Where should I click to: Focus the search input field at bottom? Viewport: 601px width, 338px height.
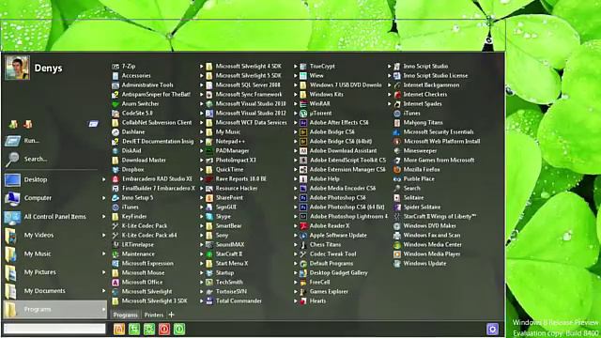[54, 329]
